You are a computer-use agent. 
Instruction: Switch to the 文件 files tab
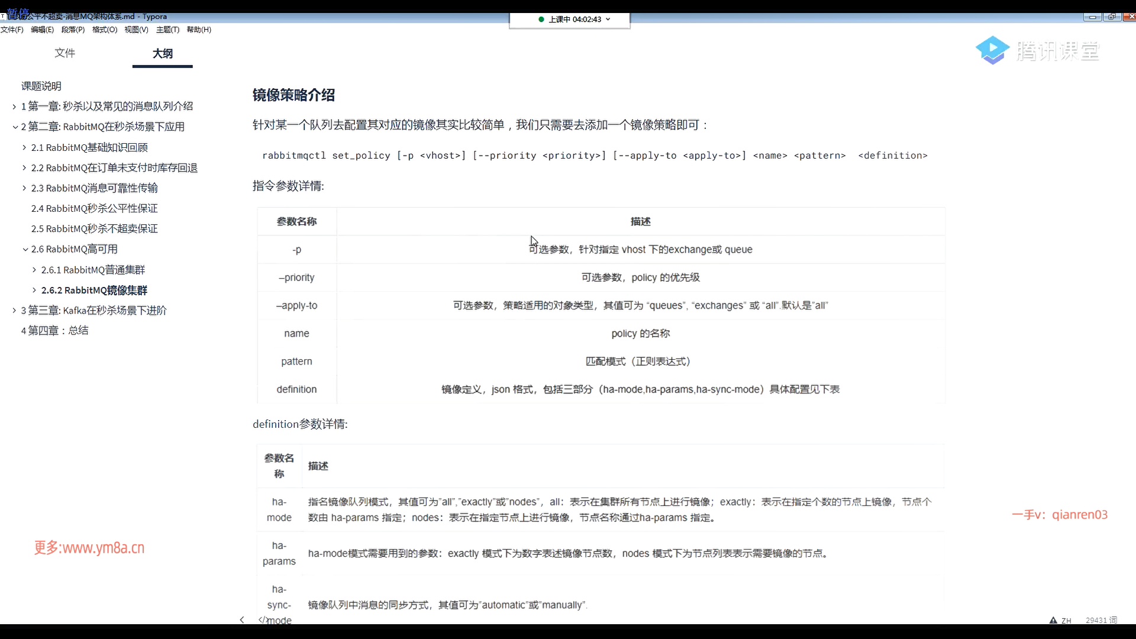pos(64,53)
